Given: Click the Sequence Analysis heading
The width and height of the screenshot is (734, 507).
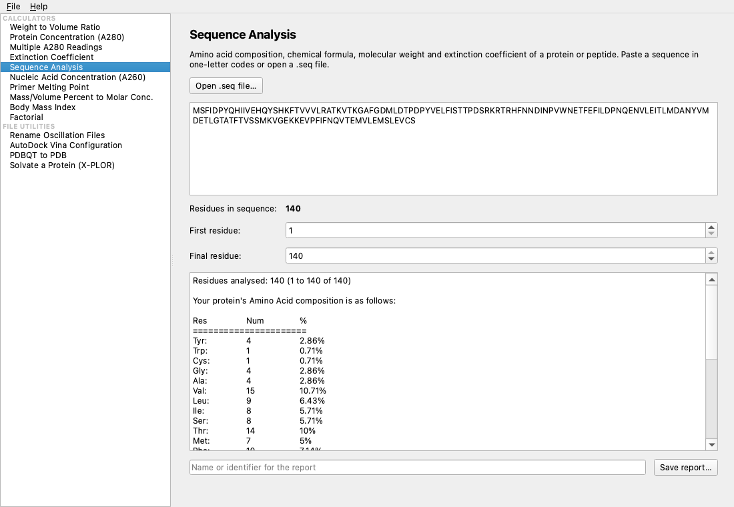Looking at the screenshot, I should point(242,35).
